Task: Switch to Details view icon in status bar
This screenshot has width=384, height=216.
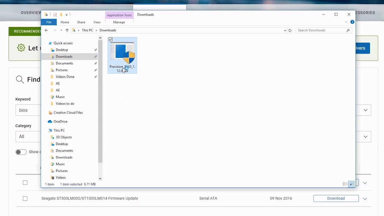Action: [345, 184]
